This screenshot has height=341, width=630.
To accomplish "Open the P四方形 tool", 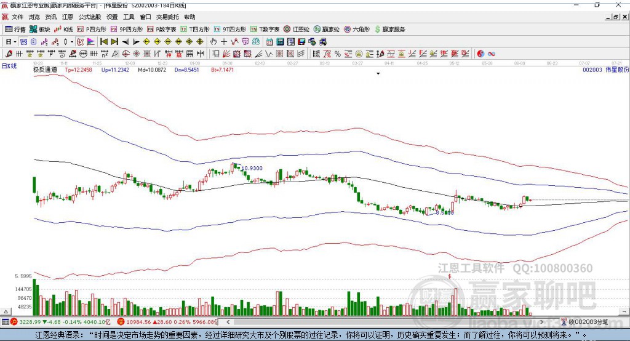I will pyautogui.click(x=92, y=30).
